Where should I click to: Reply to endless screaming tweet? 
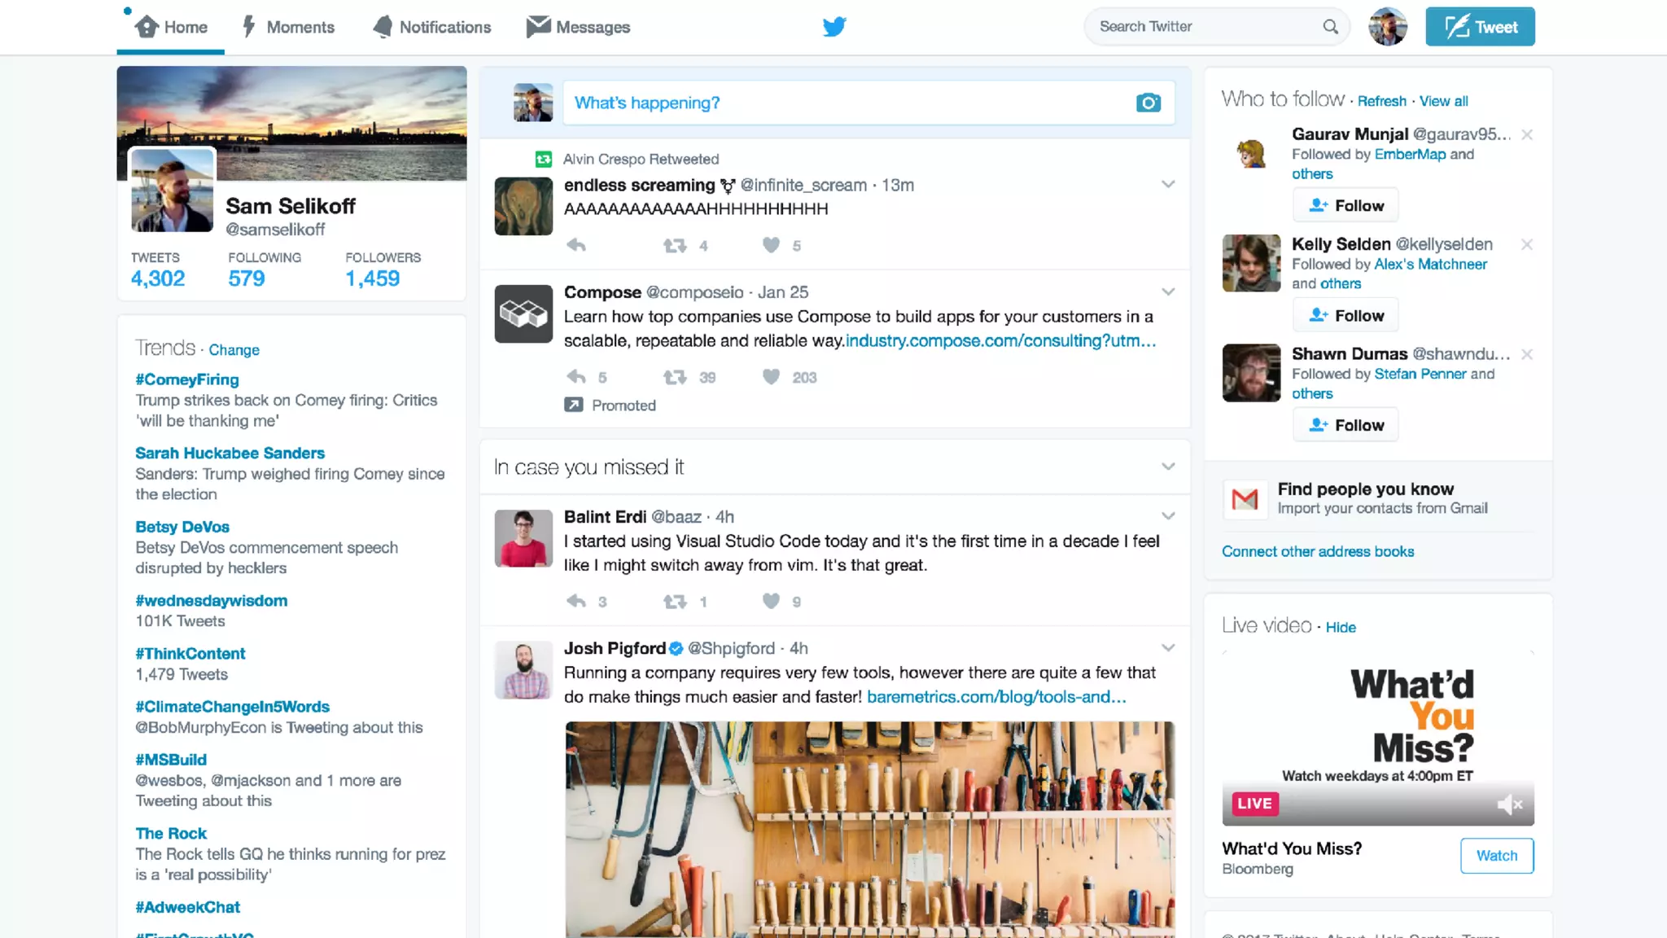[x=576, y=245]
